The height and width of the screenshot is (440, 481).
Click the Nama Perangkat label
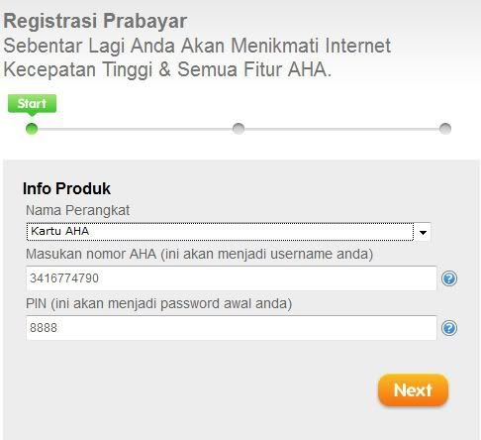[77, 210]
